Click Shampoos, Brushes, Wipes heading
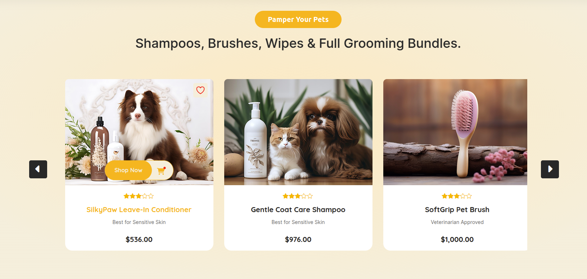Image resolution: width=587 pixels, height=279 pixels. pyautogui.click(x=298, y=44)
